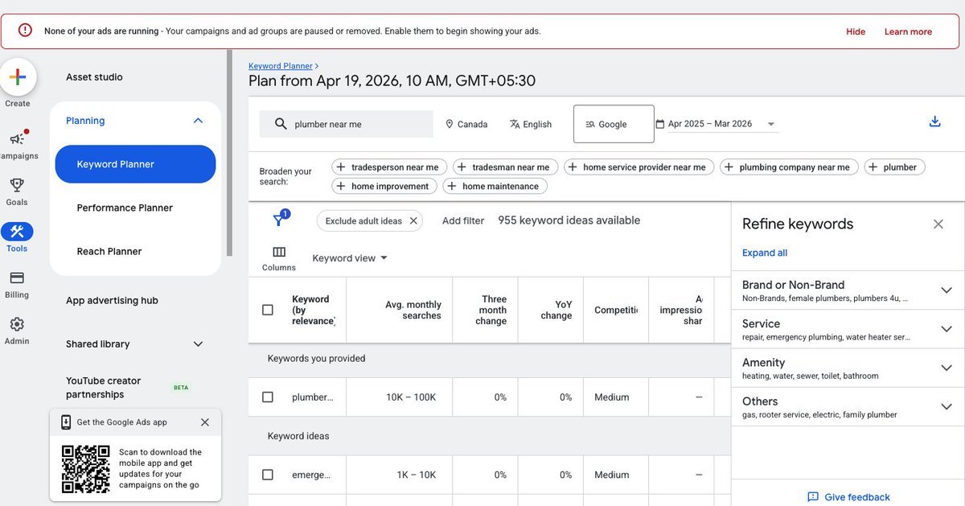
Task: Open the Keyword view dropdown
Action: 349,257
